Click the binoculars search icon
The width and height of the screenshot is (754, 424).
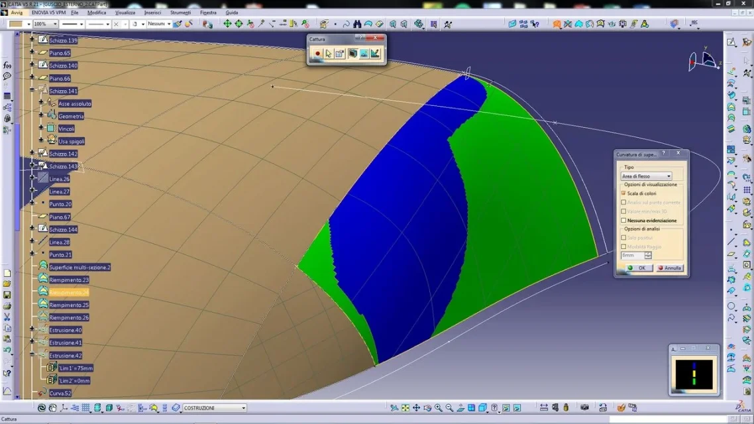click(357, 24)
